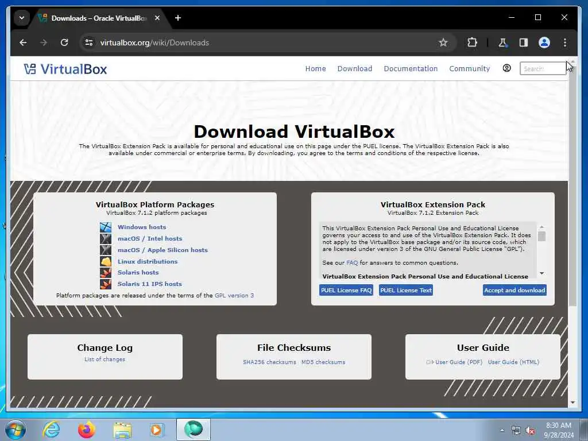Click the macOS / Intel hosts icon
The image size is (588, 441).
pos(106,238)
